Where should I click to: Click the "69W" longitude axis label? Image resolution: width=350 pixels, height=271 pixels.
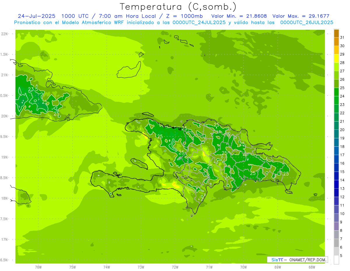click(x=278, y=267)
